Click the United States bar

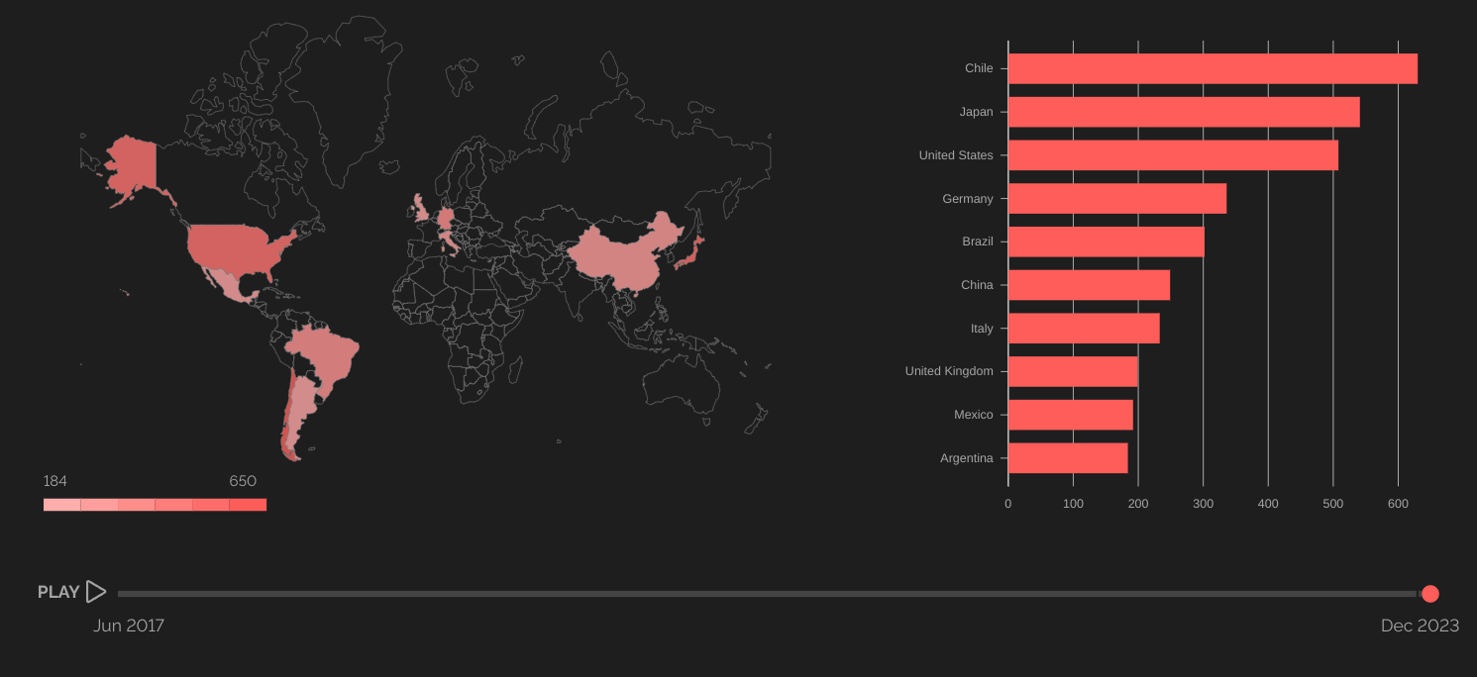(1173, 155)
